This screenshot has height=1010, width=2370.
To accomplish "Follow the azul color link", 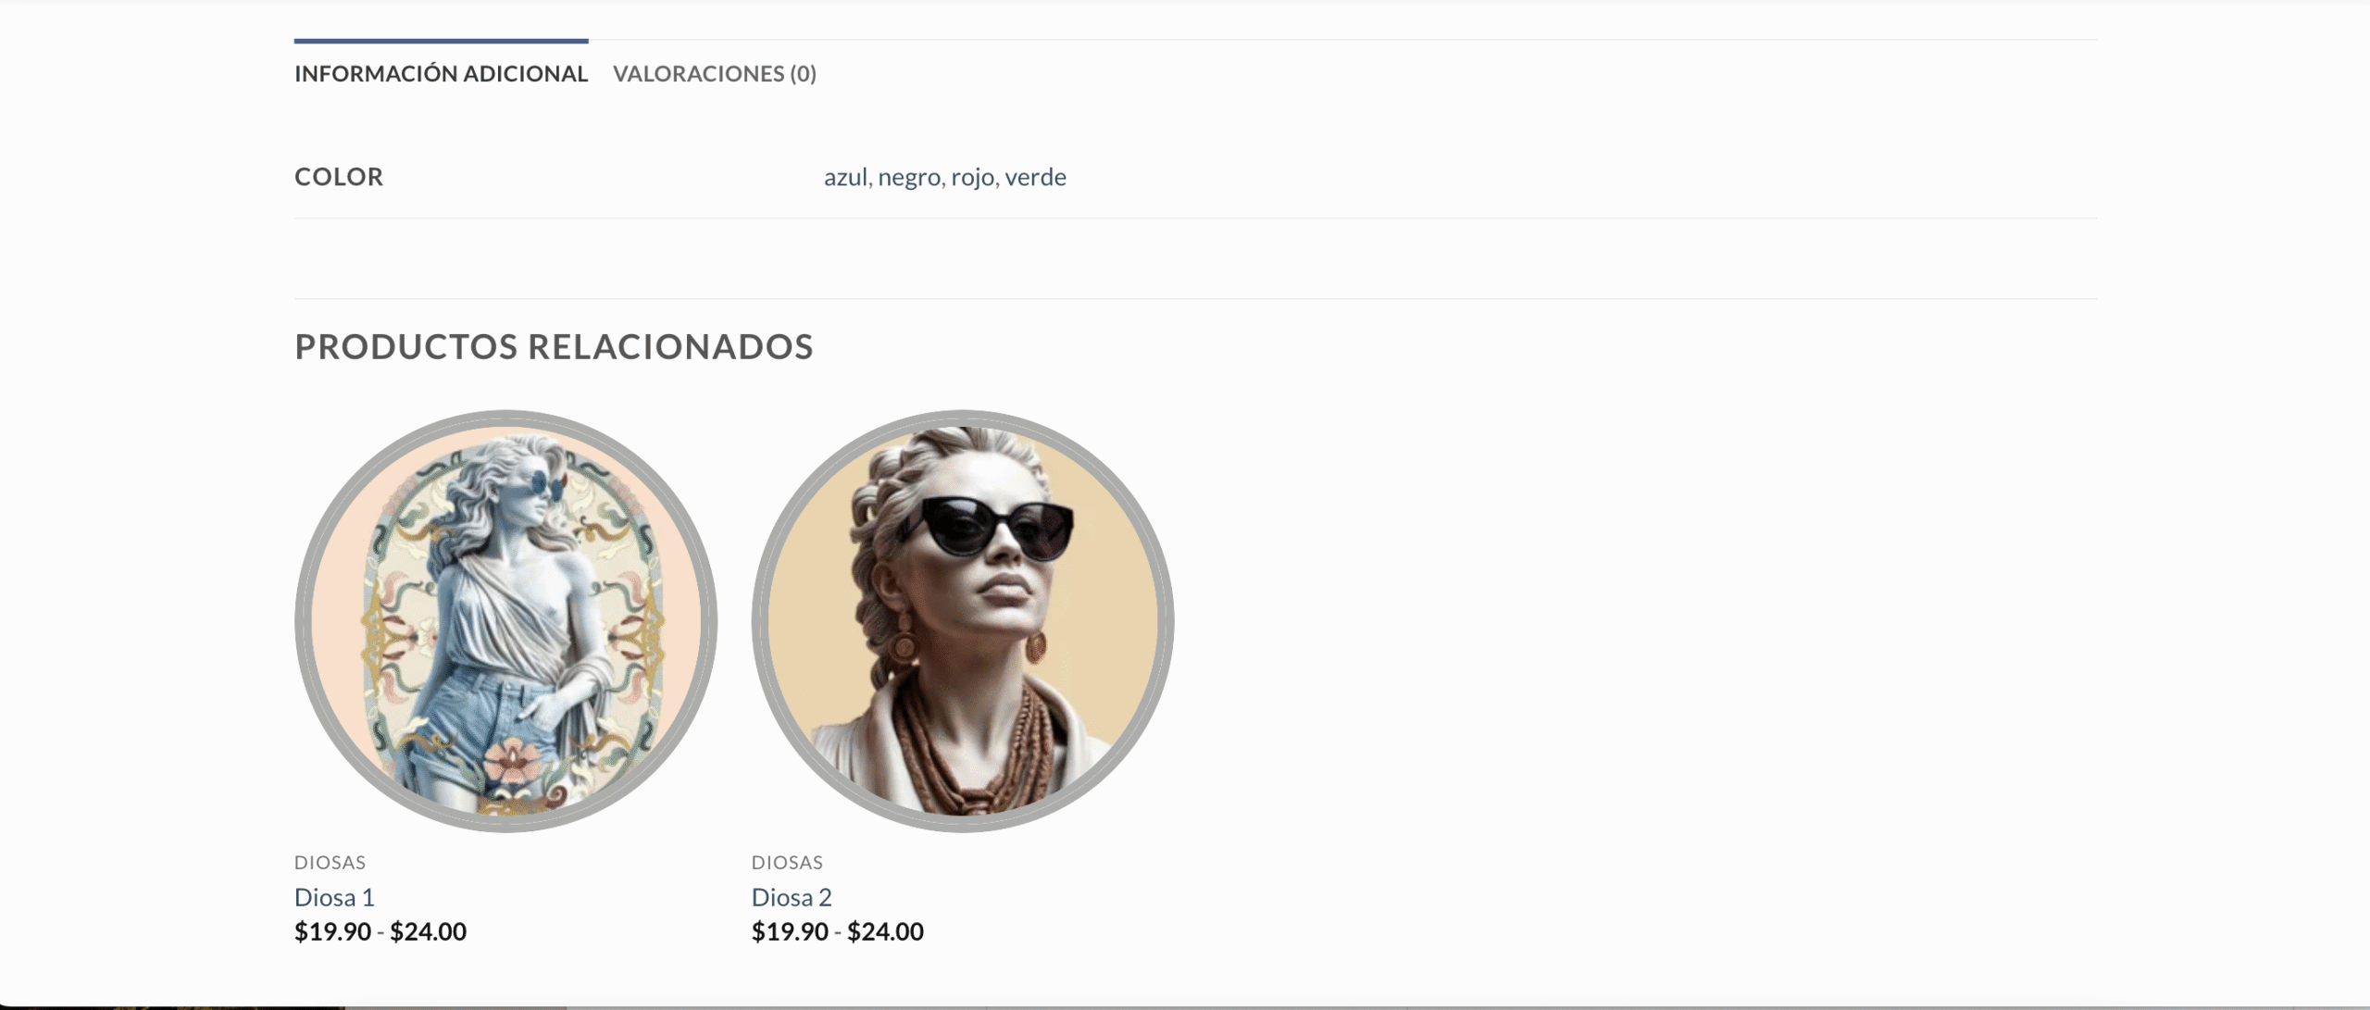I will tap(846, 177).
